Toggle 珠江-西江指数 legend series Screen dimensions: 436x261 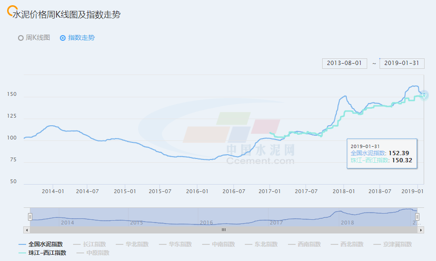coord(47,253)
